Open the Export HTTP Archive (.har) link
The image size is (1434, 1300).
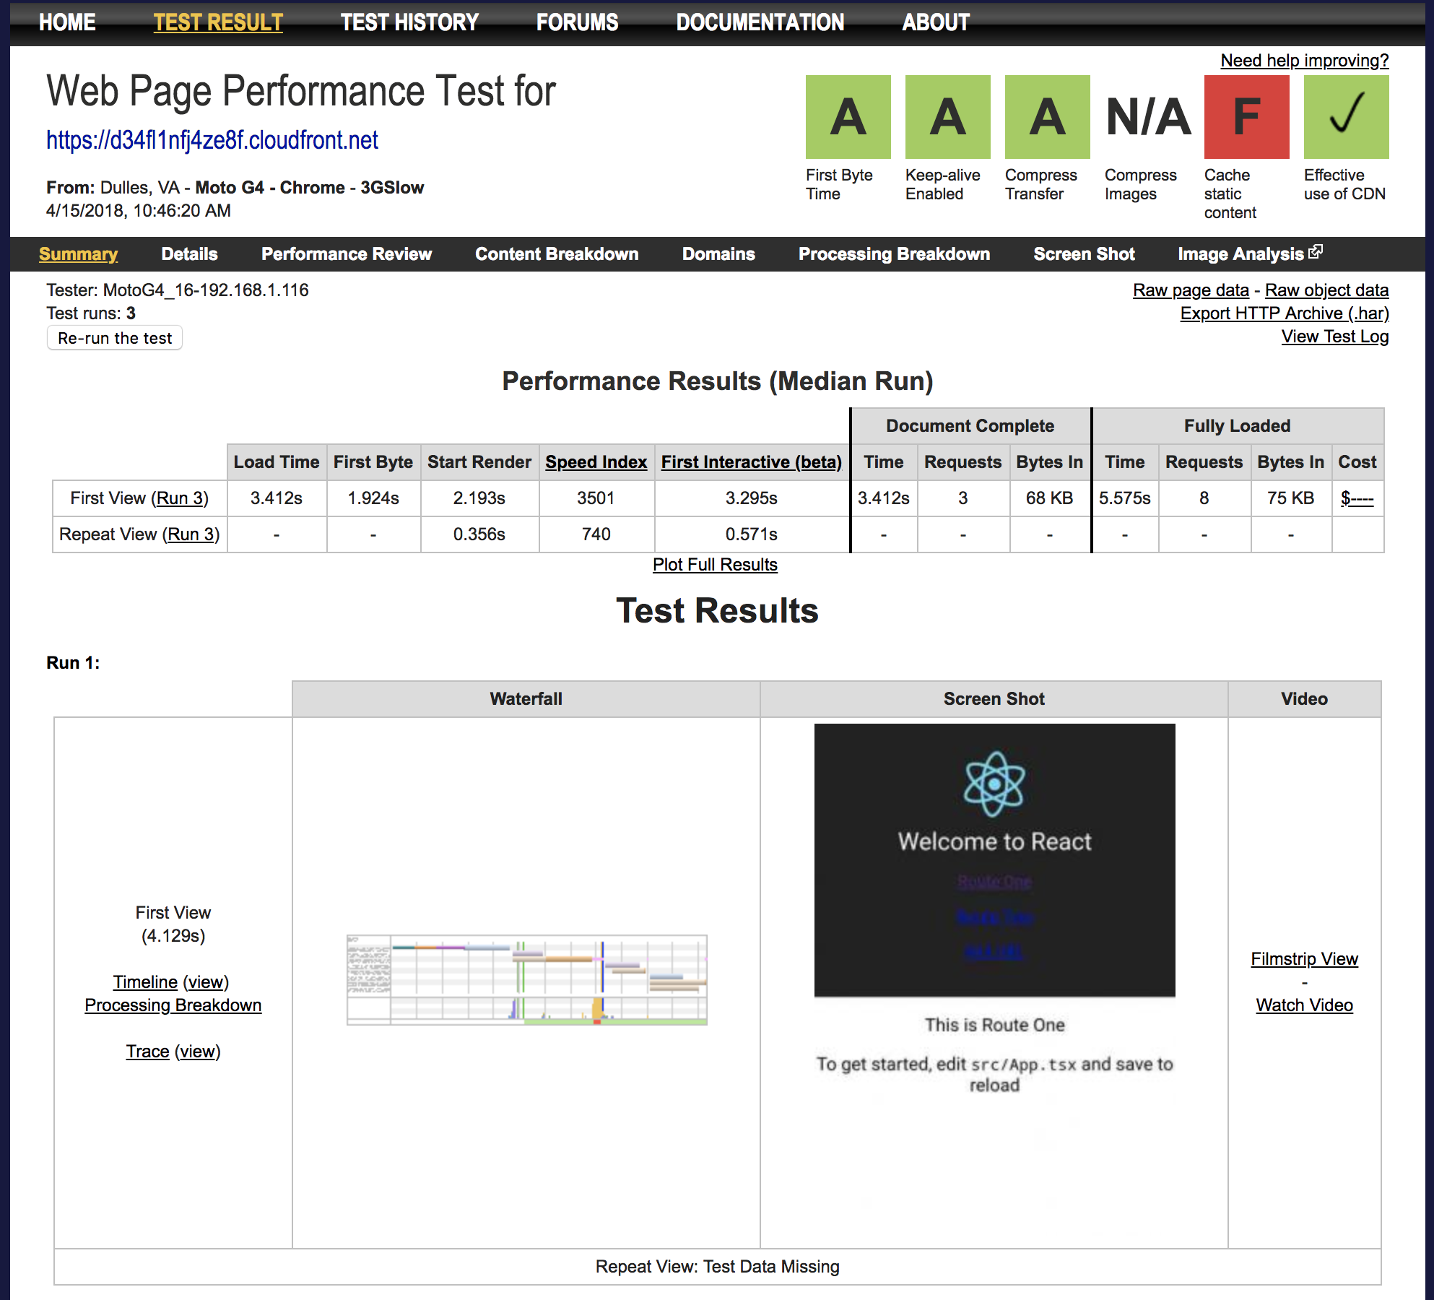[x=1284, y=313]
